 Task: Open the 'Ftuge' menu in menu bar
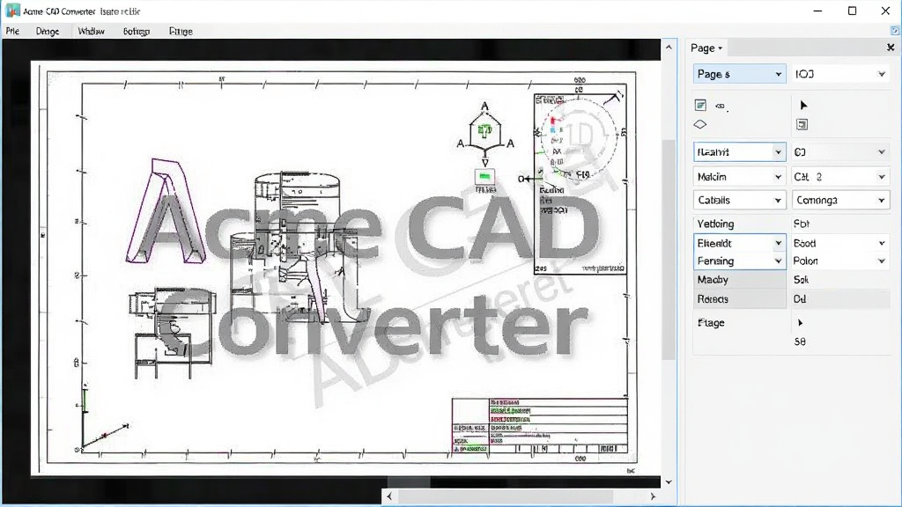(x=181, y=31)
